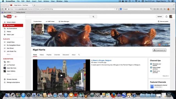Image resolution: width=176 pixels, height=99 pixels.
Task: Open Firefox from the Dock
Action: click(113, 95)
